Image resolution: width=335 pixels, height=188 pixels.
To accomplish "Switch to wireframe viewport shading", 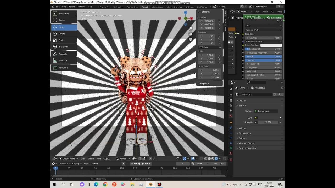I will pyautogui.click(x=206, y=158).
